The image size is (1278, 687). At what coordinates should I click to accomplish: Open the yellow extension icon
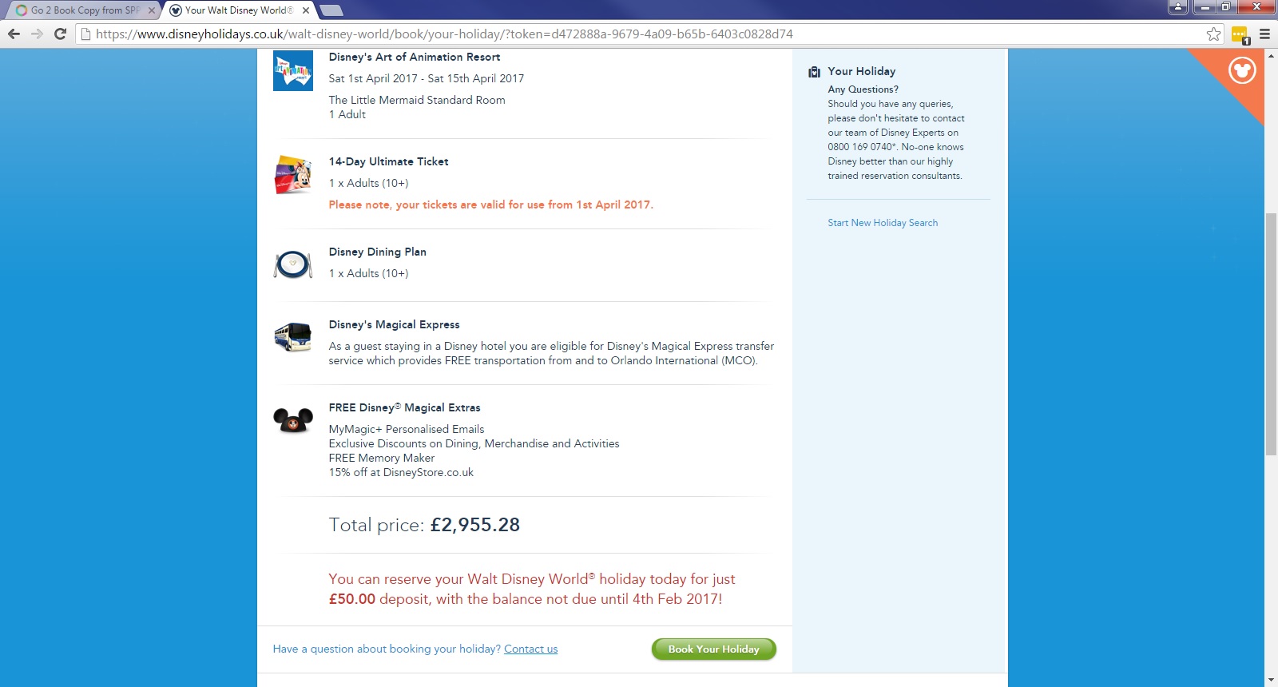pyautogui.click(x=1240, y=35)
